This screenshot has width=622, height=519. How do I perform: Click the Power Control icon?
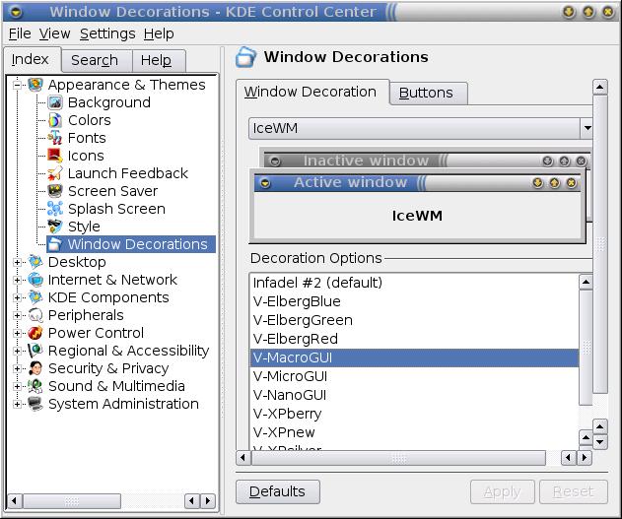coord(35,333)
